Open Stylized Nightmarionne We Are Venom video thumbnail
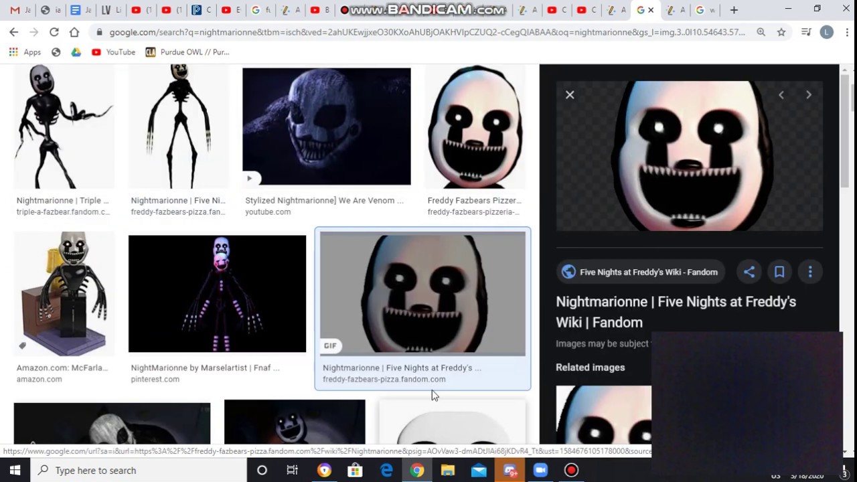Image resolution: width=857 pixels, height=482 pixels. [327, 127]
